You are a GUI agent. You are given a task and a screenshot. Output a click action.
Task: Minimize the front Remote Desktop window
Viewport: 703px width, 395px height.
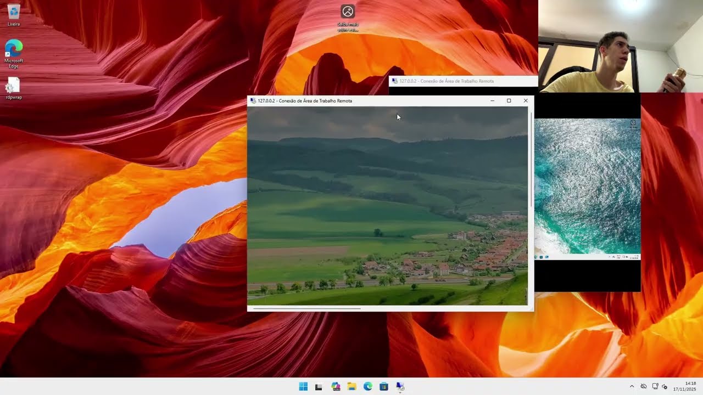pos(492,101)
